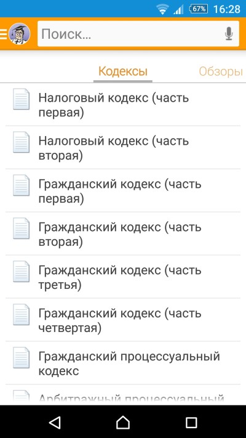Screen dimensions: 246x438
Task: Open Гражданский процессуальный кодекс entry
Action: [x=123, y=363]
